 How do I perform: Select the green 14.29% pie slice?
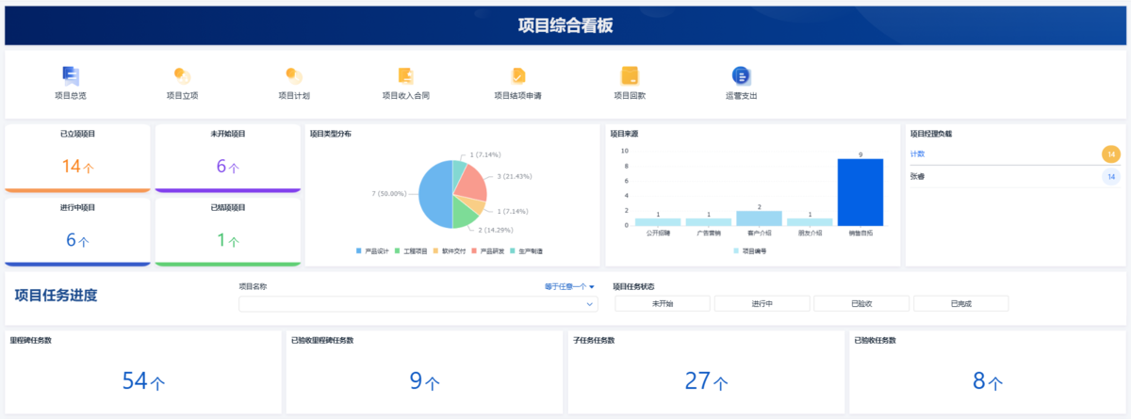(464, 217)
